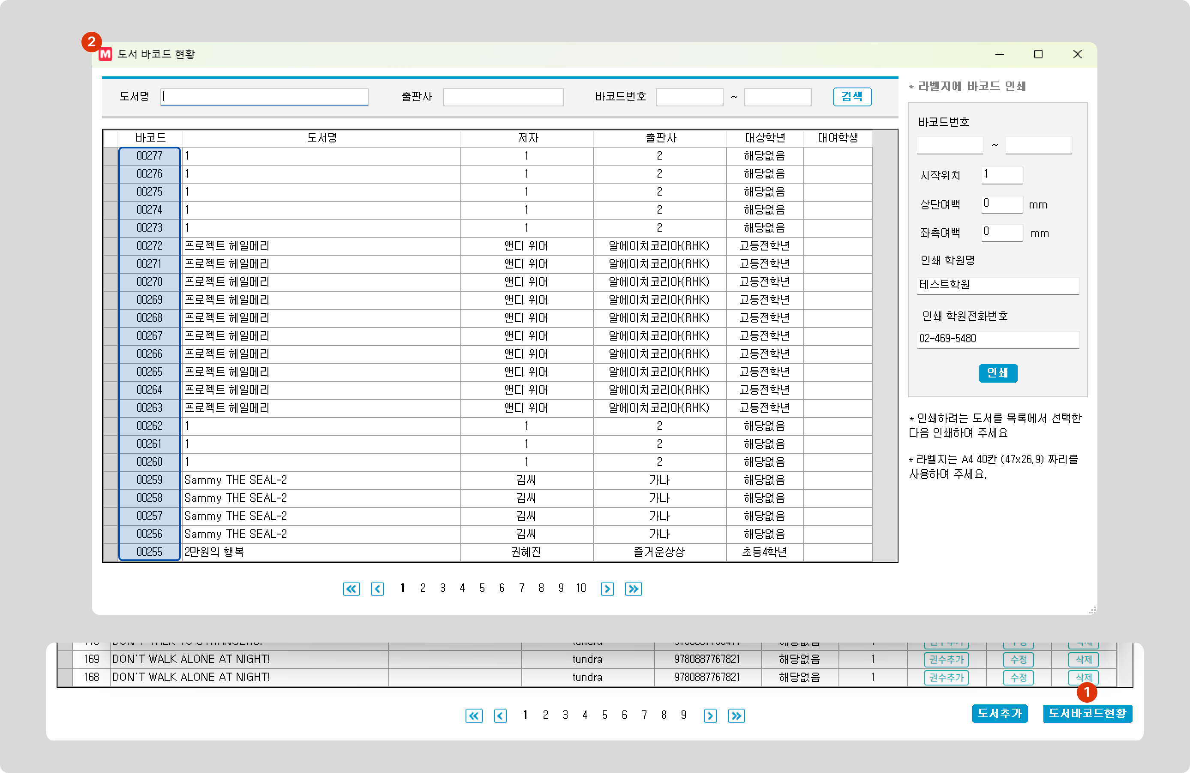
Task: Go to first page in bottom book list
Action: tap(474, 716)
